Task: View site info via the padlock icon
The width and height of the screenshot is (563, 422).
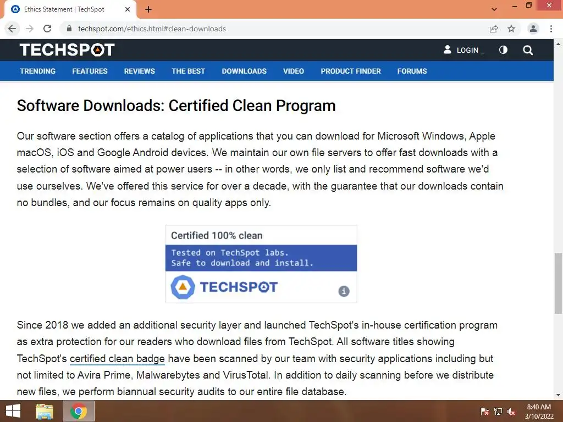Action: pyautogui.click(x=69, y=29)
